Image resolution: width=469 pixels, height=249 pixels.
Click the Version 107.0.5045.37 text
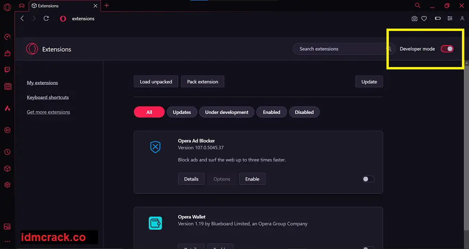coord(201,148)
